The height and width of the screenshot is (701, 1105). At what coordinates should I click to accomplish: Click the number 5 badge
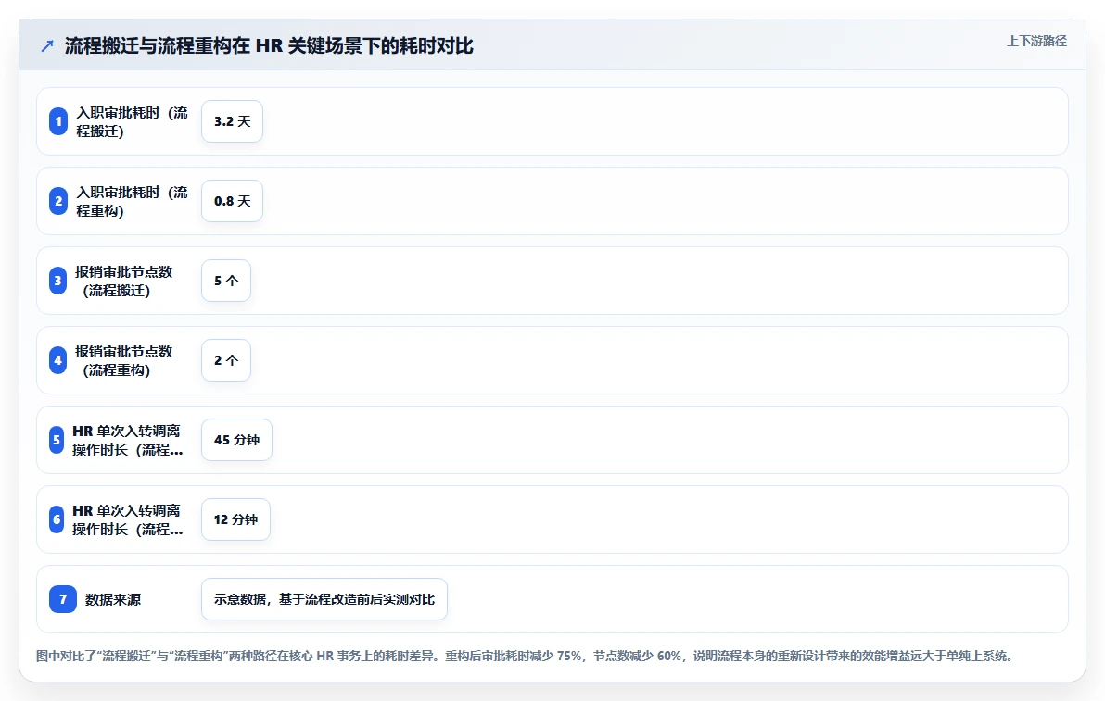coord(57,439)
